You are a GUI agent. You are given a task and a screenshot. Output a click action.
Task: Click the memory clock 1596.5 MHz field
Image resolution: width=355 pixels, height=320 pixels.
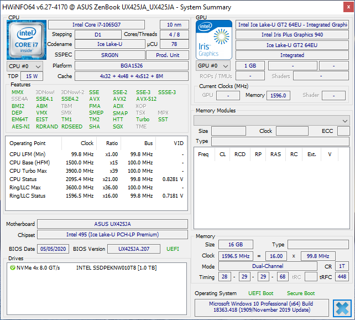coord(236,256)
